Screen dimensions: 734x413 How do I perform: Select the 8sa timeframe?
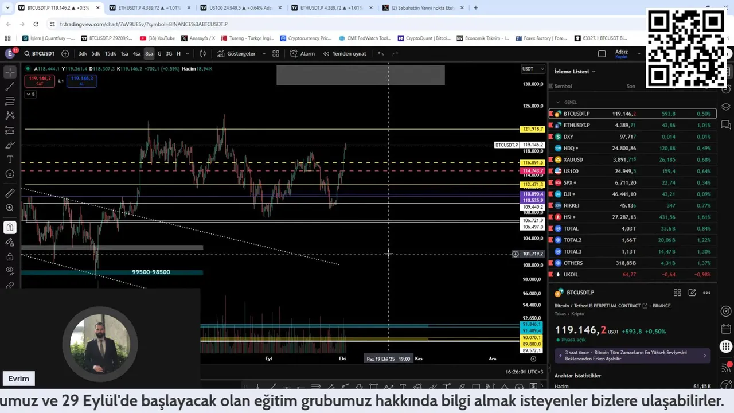pyautogui.click(x=149, y=53)
